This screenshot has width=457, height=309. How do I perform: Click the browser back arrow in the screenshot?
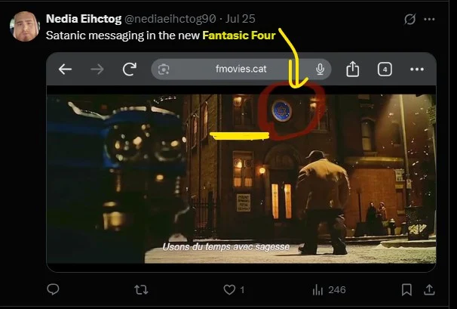click(65, 70)
